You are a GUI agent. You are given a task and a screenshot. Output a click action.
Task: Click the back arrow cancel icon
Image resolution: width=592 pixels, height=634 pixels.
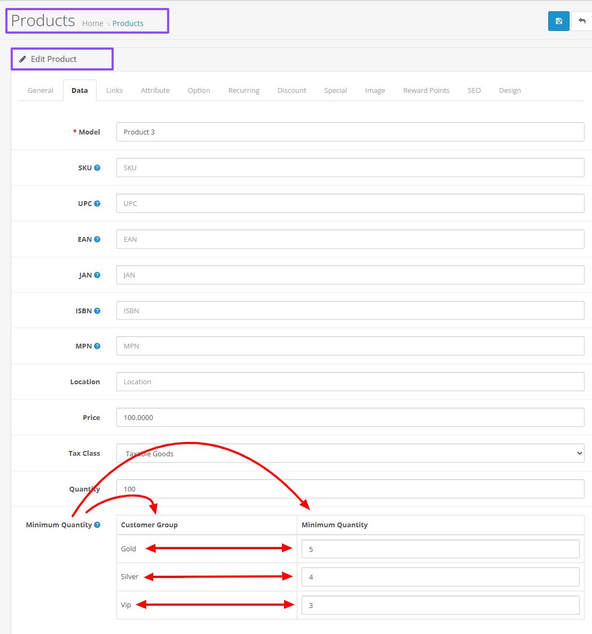[x=582, y=21]
